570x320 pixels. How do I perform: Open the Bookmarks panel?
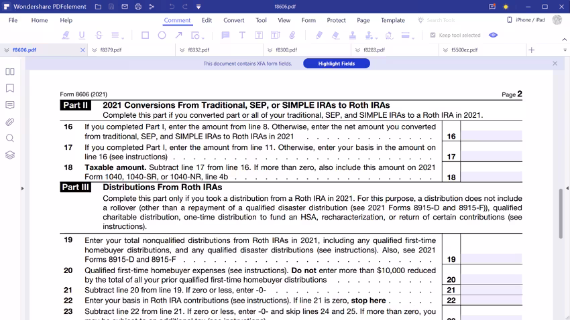coord(10,88)
